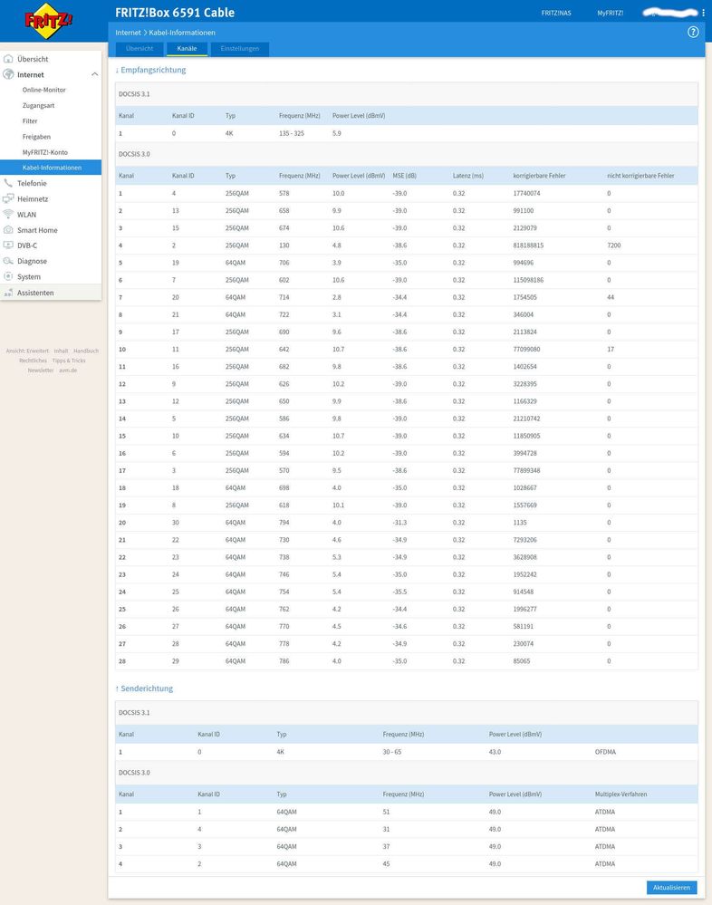Click the Multiplex-Verfahren column header
Screen dimensions: 712x905
pos(621,794)
